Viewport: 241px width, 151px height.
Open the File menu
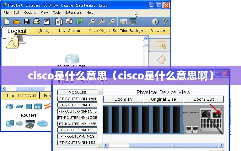6,13
